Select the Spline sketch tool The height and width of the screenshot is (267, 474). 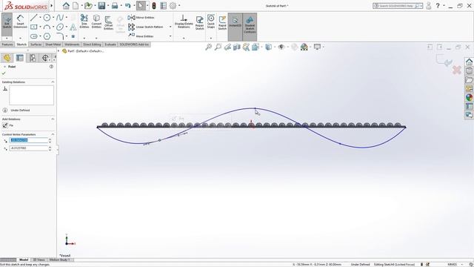click(60, 18)
